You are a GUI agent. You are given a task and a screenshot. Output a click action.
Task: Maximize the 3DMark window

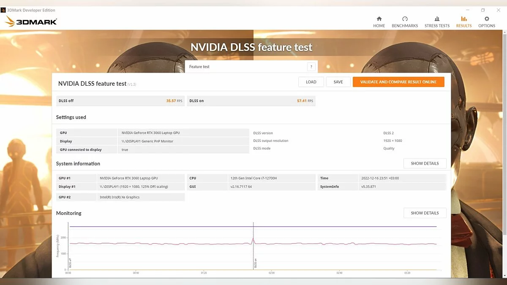click(x=483, y=10)
